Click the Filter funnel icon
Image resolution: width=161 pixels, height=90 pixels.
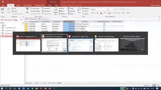pos(27,9)
